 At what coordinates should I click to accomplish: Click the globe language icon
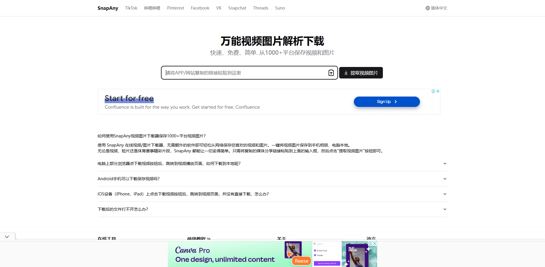click(x=428, y=8)
